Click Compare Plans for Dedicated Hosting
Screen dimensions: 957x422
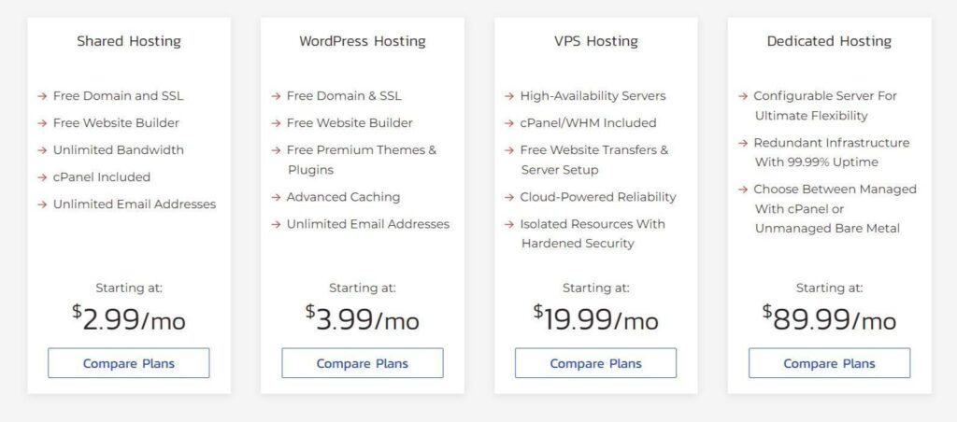pos(830,363)
